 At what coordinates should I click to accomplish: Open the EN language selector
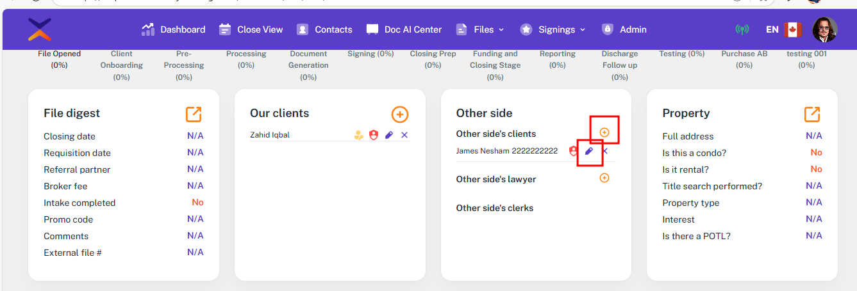point(772,29)
